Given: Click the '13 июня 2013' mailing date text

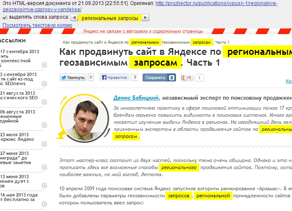Looking at the screenshot, I should [x=14, y=177].
